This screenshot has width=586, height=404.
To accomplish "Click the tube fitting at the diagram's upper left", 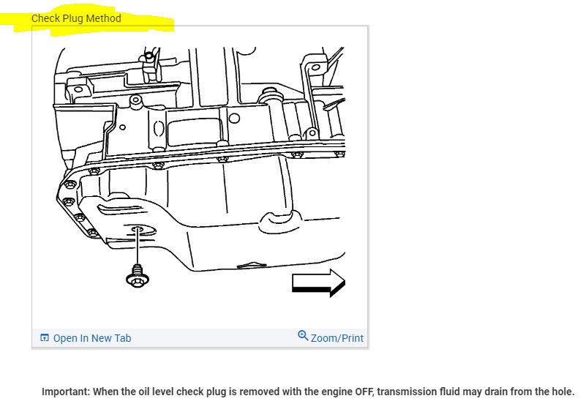I will click(151, 65).
